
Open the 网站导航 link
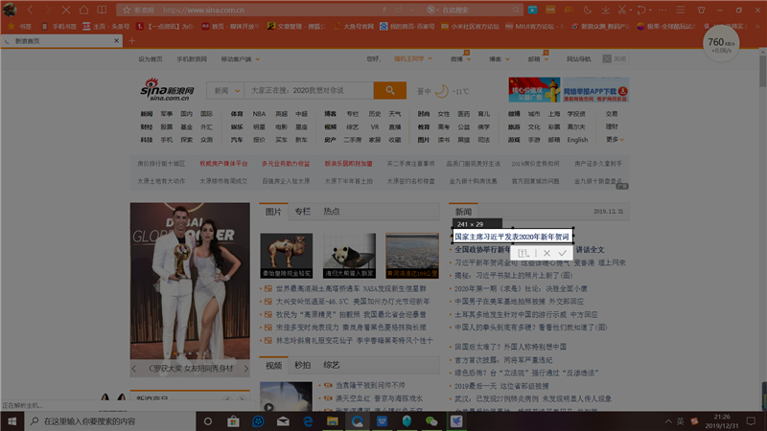579,59
